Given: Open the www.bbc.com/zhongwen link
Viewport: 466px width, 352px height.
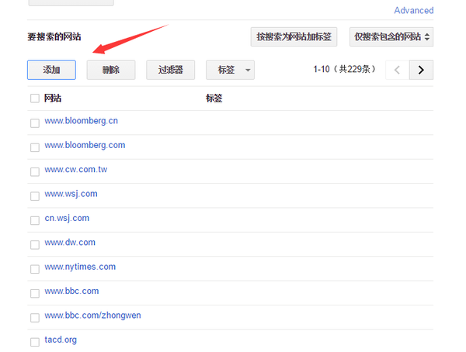Looking at the screenshot, I should click(92, 316).
